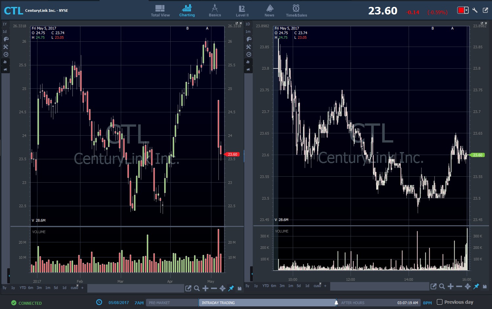
Task: Select 5y range under left chart
Action: [x=5, y=288]
